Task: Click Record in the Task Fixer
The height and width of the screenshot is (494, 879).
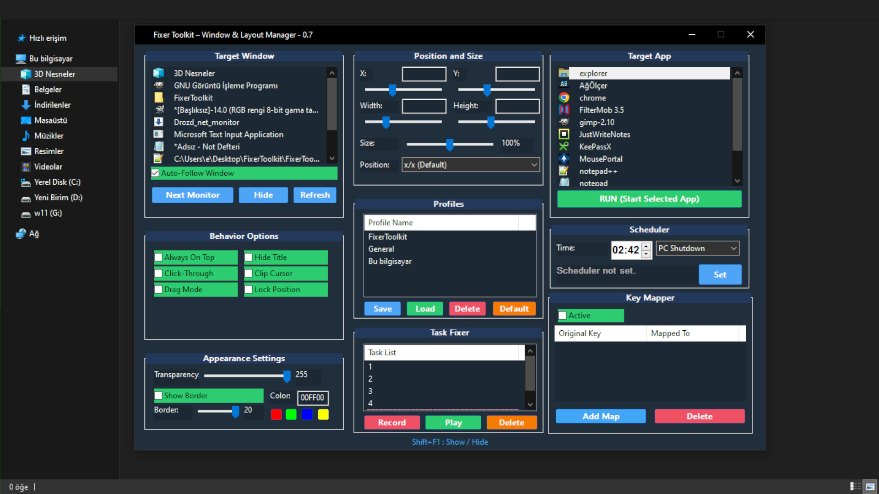Action: [x=392, y=422]
